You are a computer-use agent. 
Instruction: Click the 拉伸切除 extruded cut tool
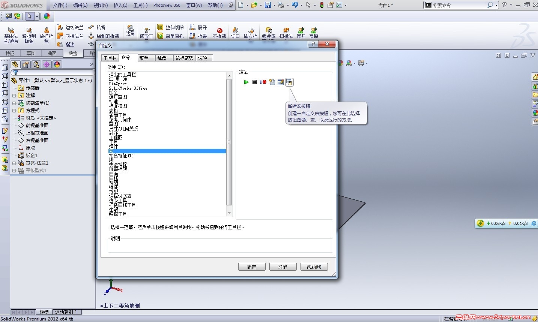pyautogui.click(x=170, y=27)
